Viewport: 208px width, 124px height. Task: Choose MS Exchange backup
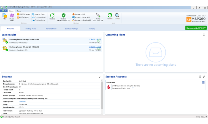(23, 17)
